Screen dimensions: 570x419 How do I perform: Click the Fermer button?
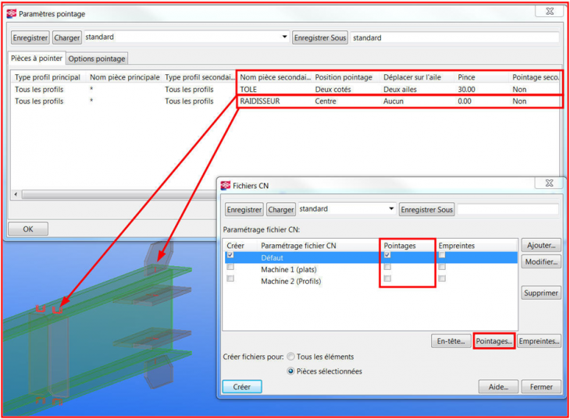[x=541, y=387]
